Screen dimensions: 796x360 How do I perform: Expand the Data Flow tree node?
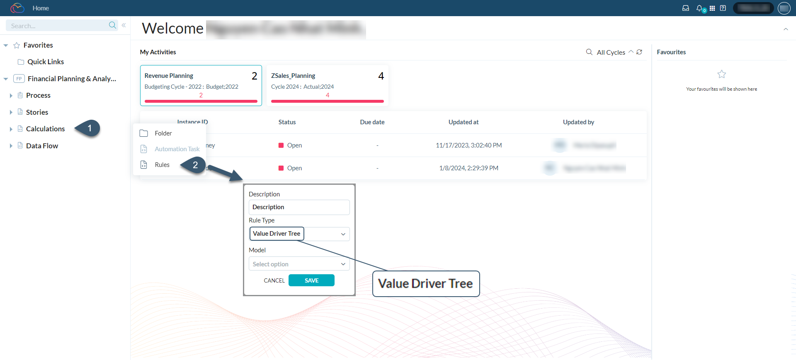click(11, 146)
